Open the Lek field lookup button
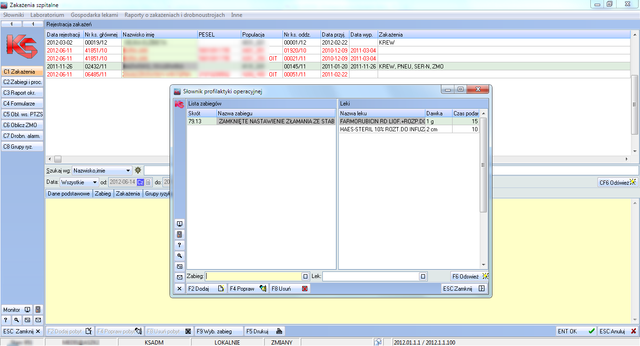 point(423,277)
